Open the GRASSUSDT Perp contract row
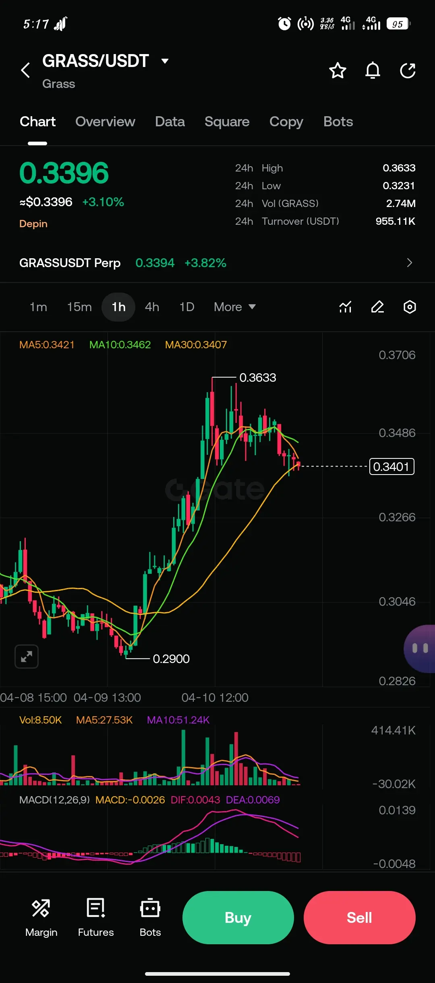This screenshot has height=983, width=435. 217,263
